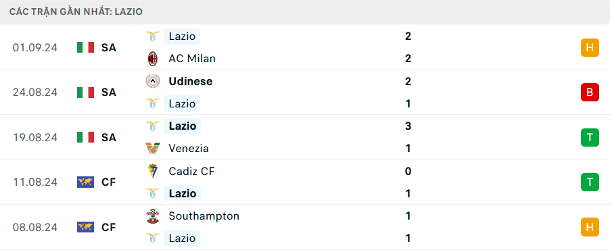Click Lazio eagle crest in AC Milan match
Image resolution: width=612 pixels, height=250 pixels.
(x=153, y=36)
